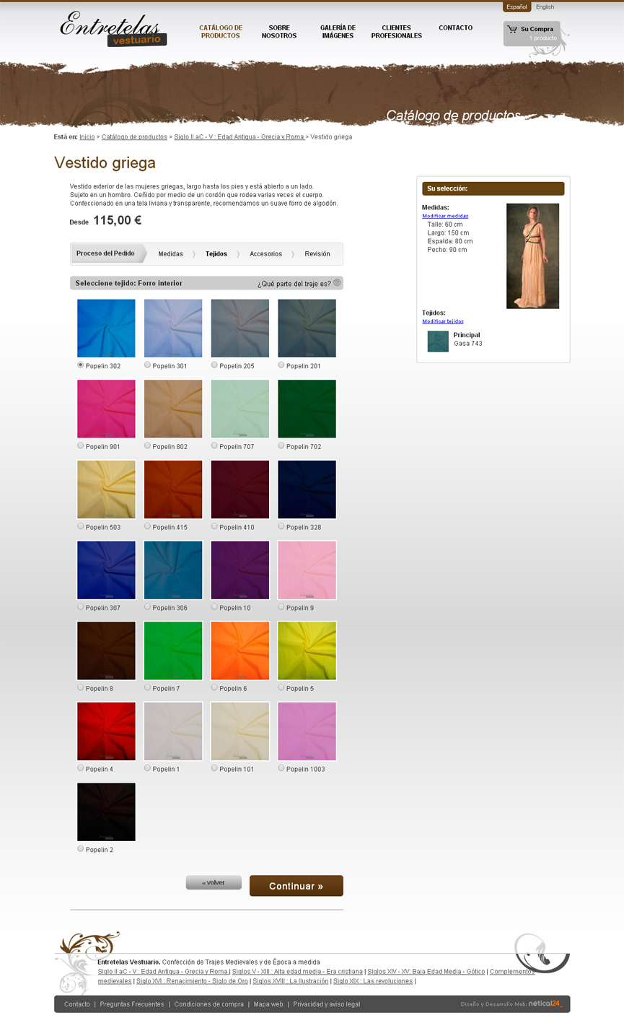Go to Galería de Imágenes menu

click(x=338, y=32)
